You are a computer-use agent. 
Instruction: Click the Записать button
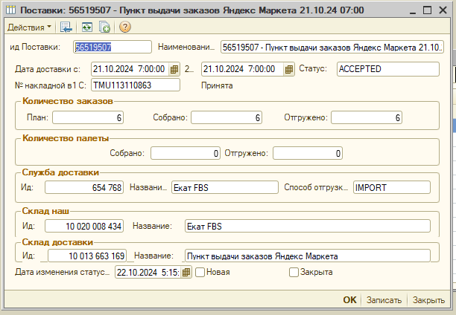384,300
